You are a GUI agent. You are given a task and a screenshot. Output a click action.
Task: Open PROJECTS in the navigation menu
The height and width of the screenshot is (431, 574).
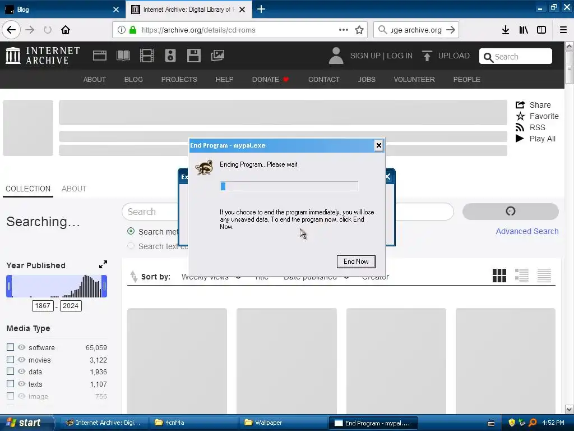[179, 80]
